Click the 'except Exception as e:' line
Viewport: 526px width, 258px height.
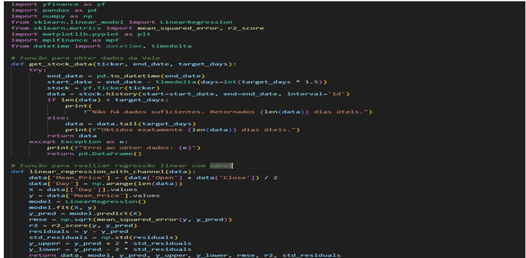[78, 141]
